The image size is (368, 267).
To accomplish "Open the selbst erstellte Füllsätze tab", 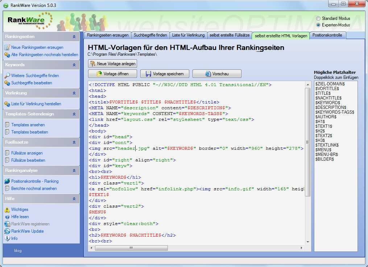I will tap(229, 35).
